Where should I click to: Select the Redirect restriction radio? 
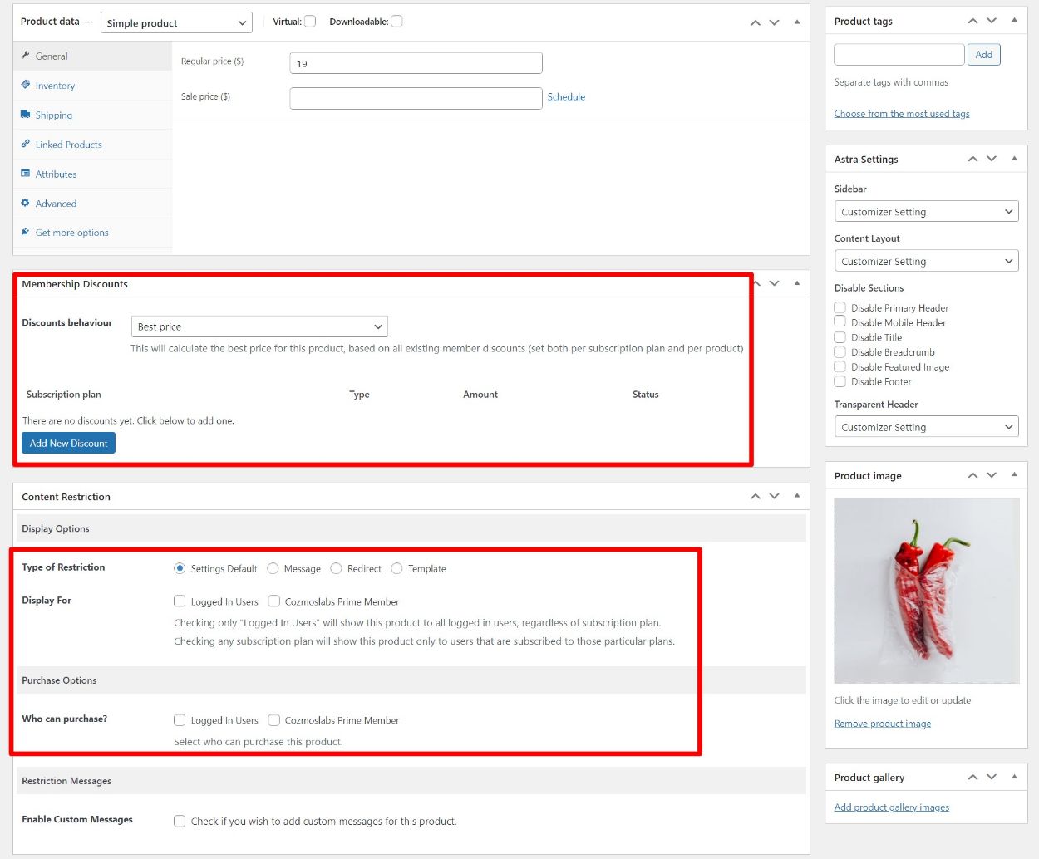(x=336, y=568)
